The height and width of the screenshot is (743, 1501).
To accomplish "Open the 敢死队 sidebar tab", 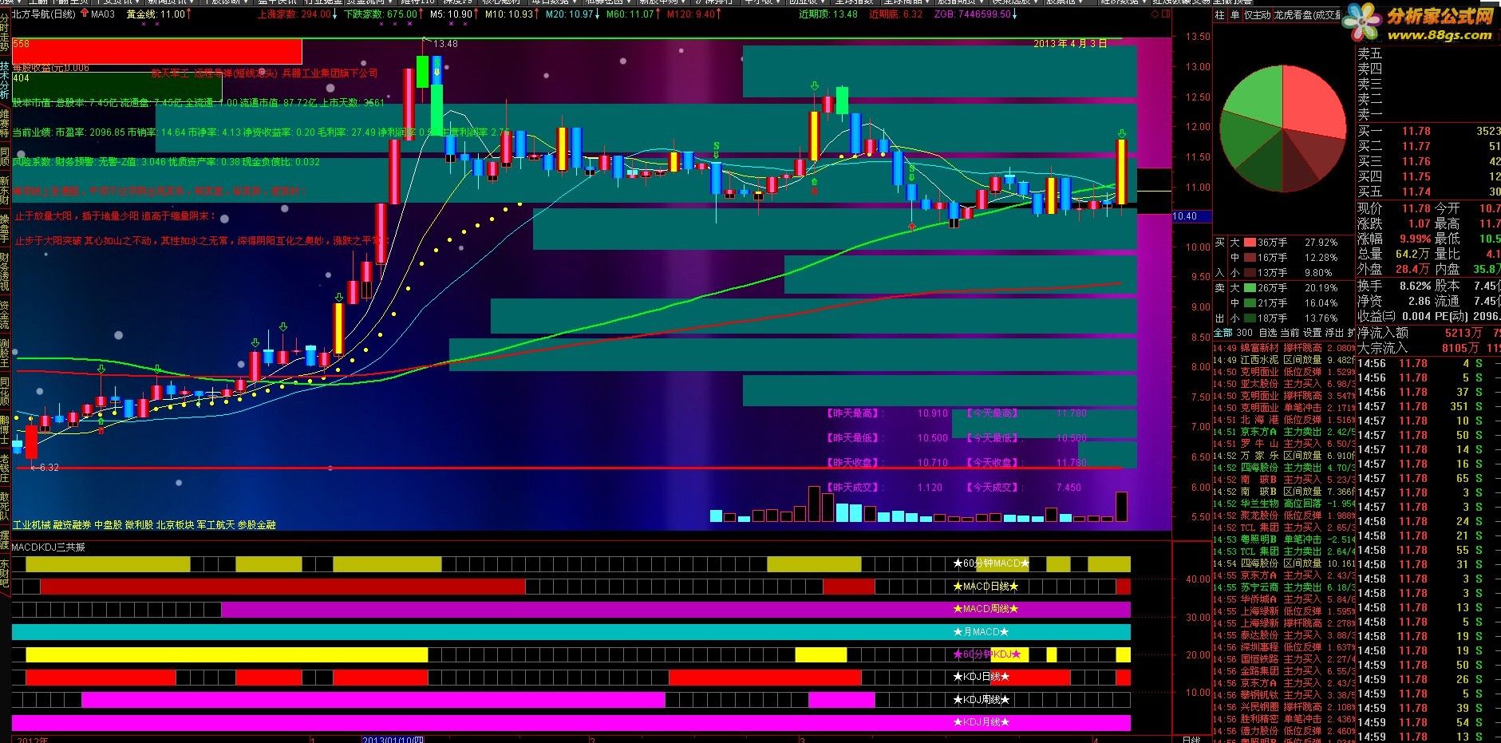I will (x=5, y=505).
